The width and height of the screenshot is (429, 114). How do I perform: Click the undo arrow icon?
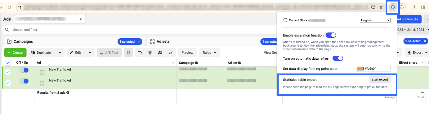[140, 53]
